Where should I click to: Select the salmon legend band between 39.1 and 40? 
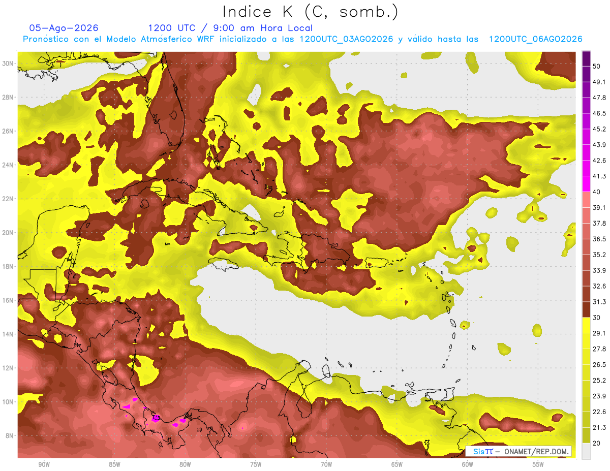[586, 199]
